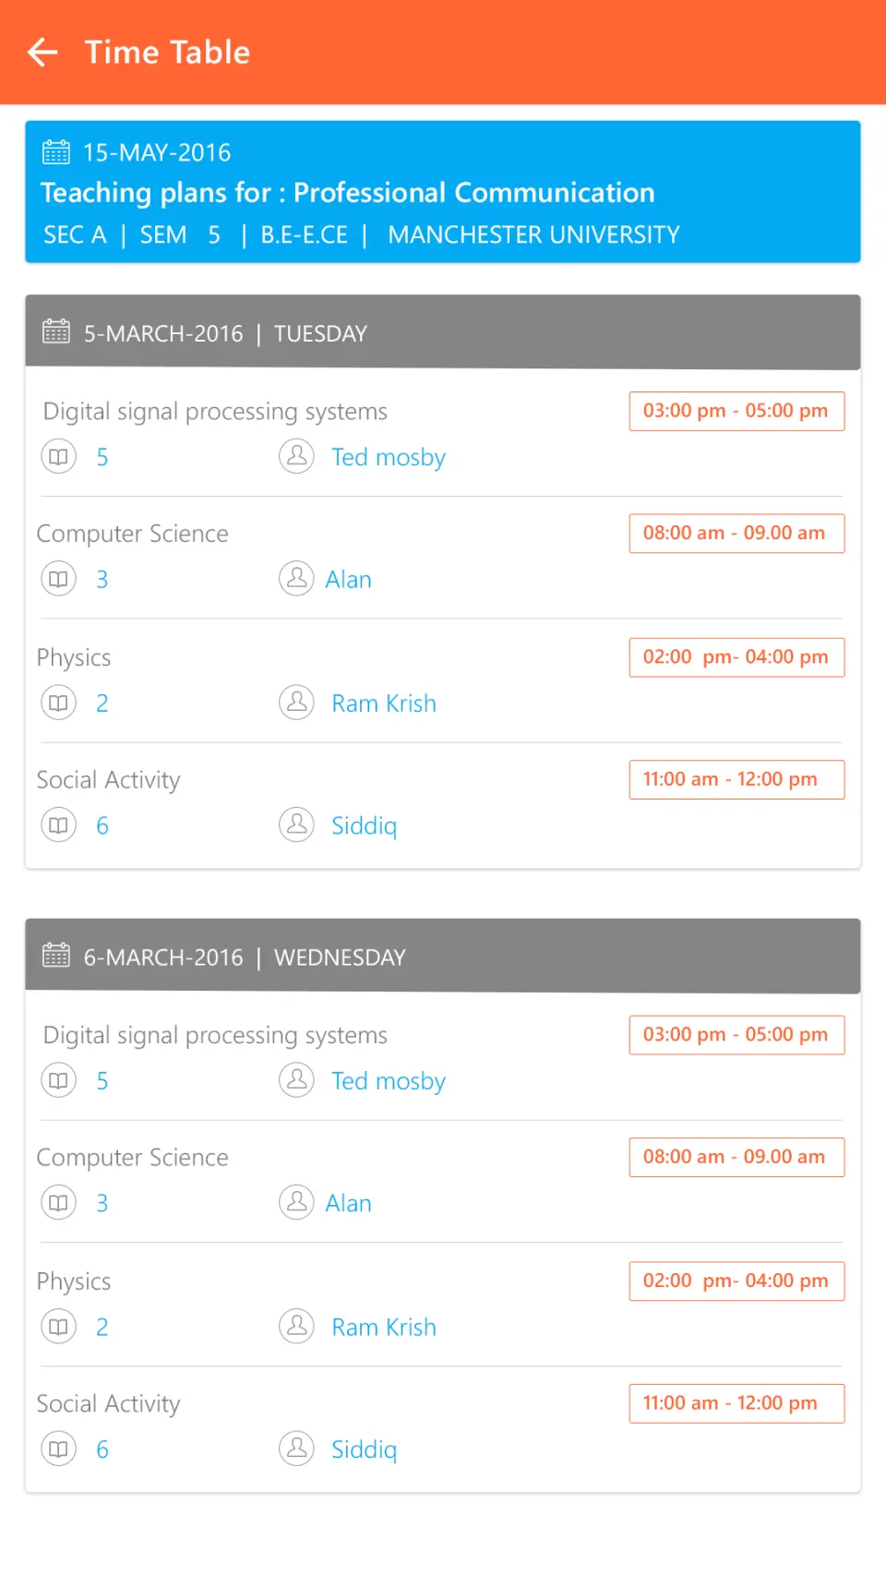The height and width of the screenshot is (1576, 886).
Task: Click the calendar icon beside 15-MAY-2016
Action: click(56, 152)
